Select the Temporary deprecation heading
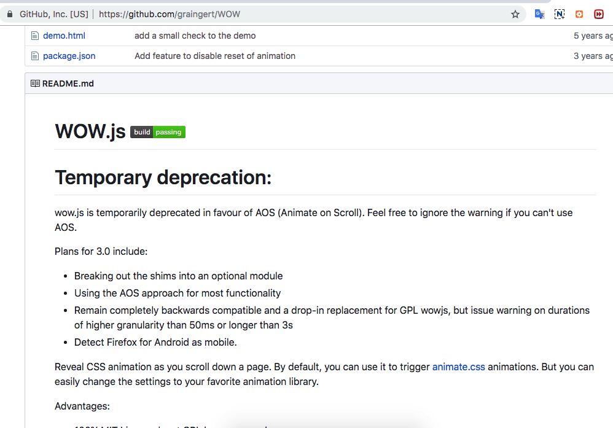Screen dimensions: 613x428 point(163,177)
